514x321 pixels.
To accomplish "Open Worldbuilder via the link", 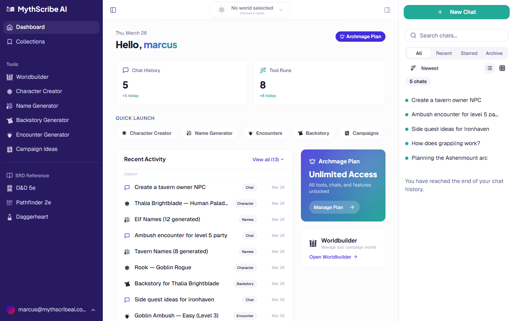I will [x=333, y=257].
